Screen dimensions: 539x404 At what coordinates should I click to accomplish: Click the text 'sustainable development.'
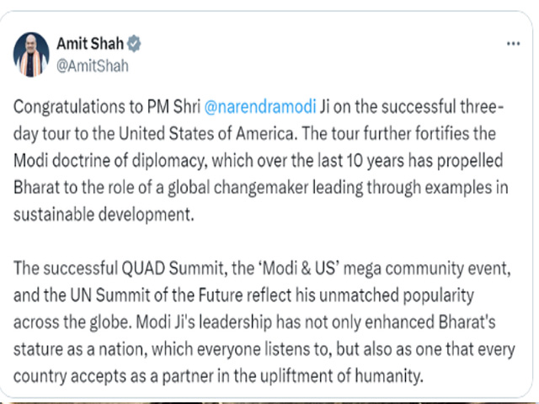(x=104, y=215)
